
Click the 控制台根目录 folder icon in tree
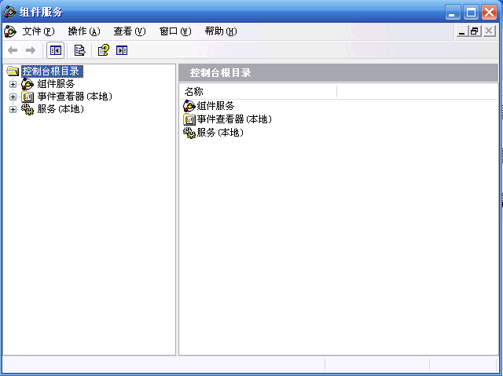click(13, 71)
